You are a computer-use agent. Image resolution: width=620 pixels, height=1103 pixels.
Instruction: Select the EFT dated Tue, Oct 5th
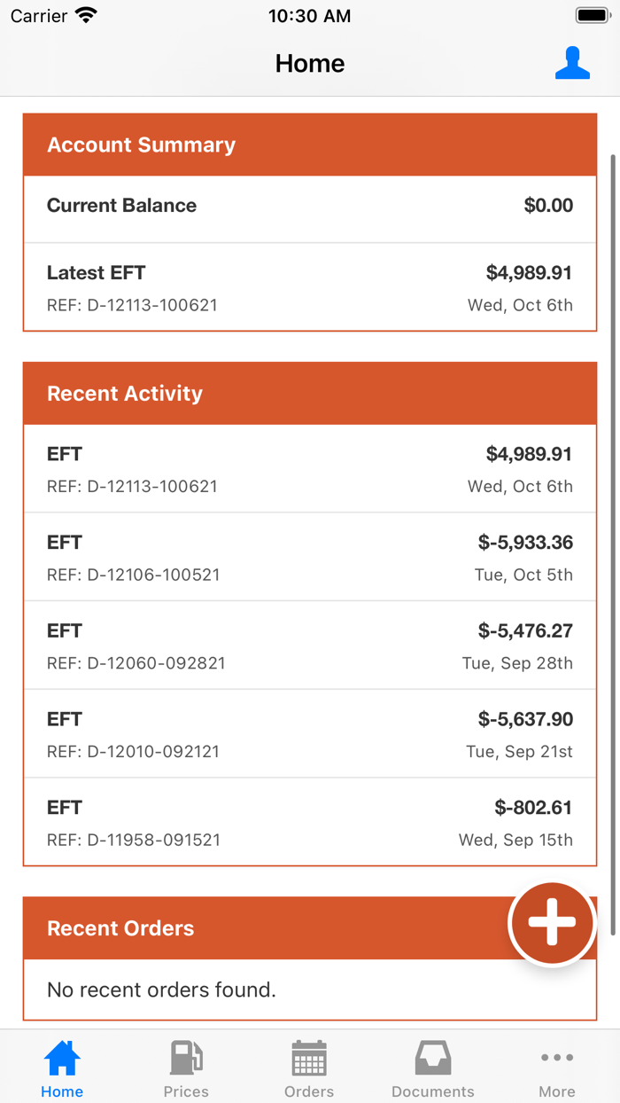coord(309,557)
